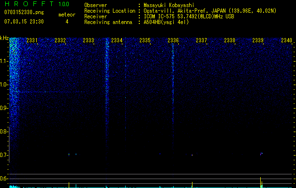Click the 2335 time marker
Image resolution: width=296 pixels, height=188 pixels.
click(145, 40)
